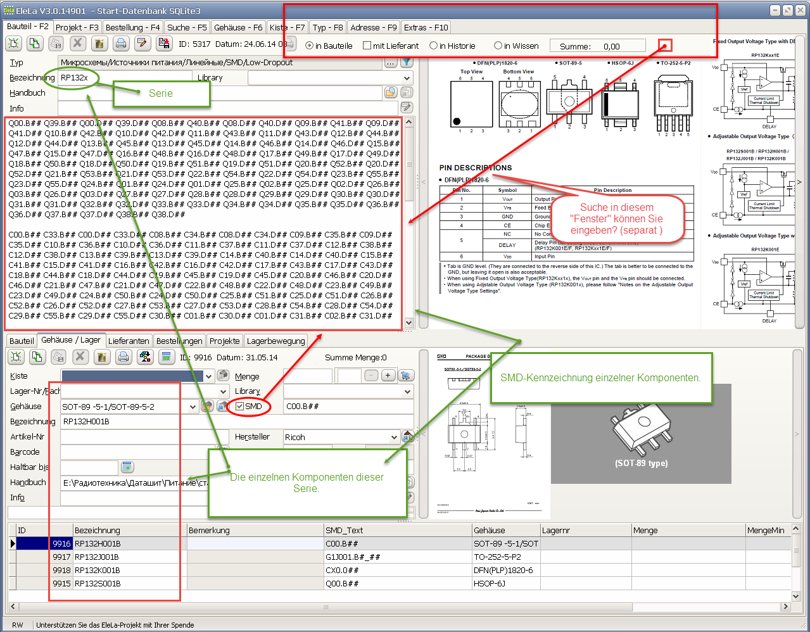Open the Handbuch file browse icon in the Bauteil panel
This screenshot has height=632, width=810.
(x=391, y=92)
